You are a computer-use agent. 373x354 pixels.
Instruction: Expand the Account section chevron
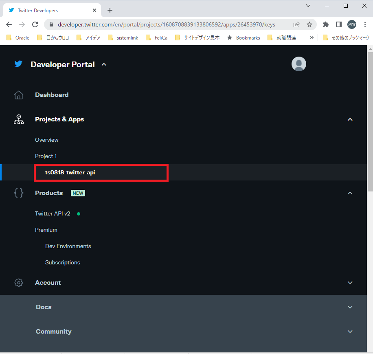(350, 283)
